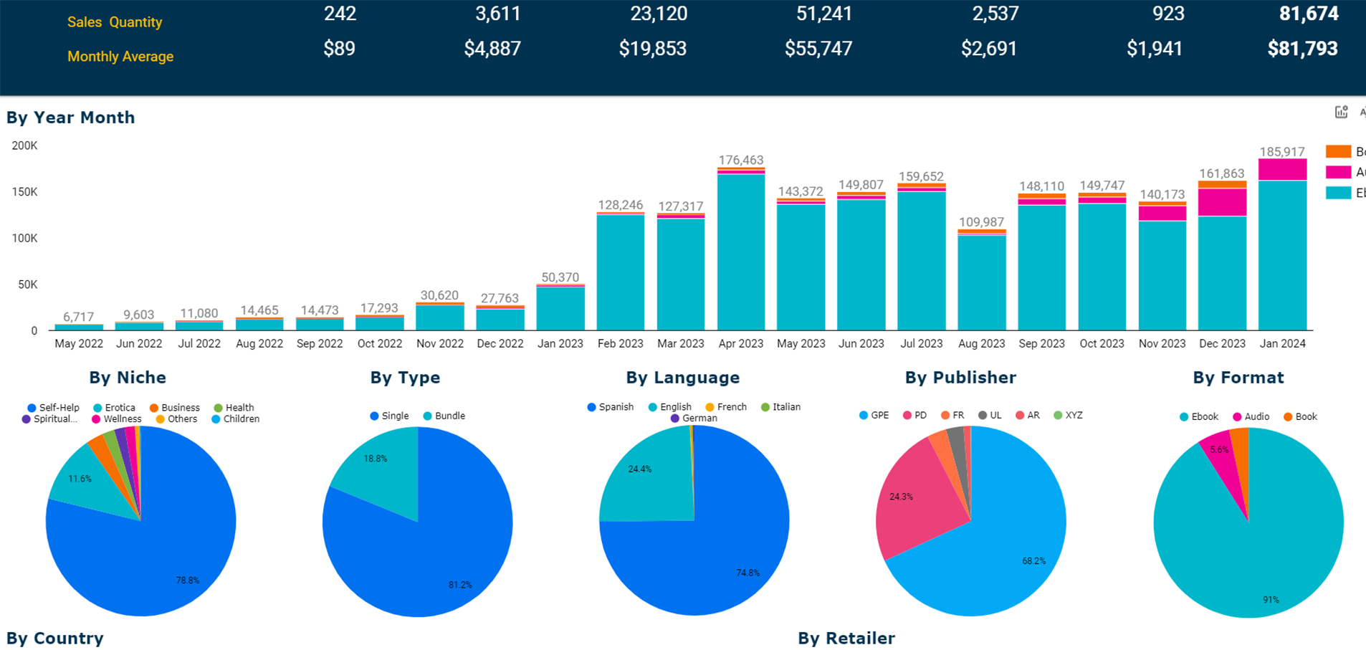The width and height of the screenshot is (1366, 650).
Task: Select the Jan 2024 bar showing 185,917
Action: point(1282,251)
